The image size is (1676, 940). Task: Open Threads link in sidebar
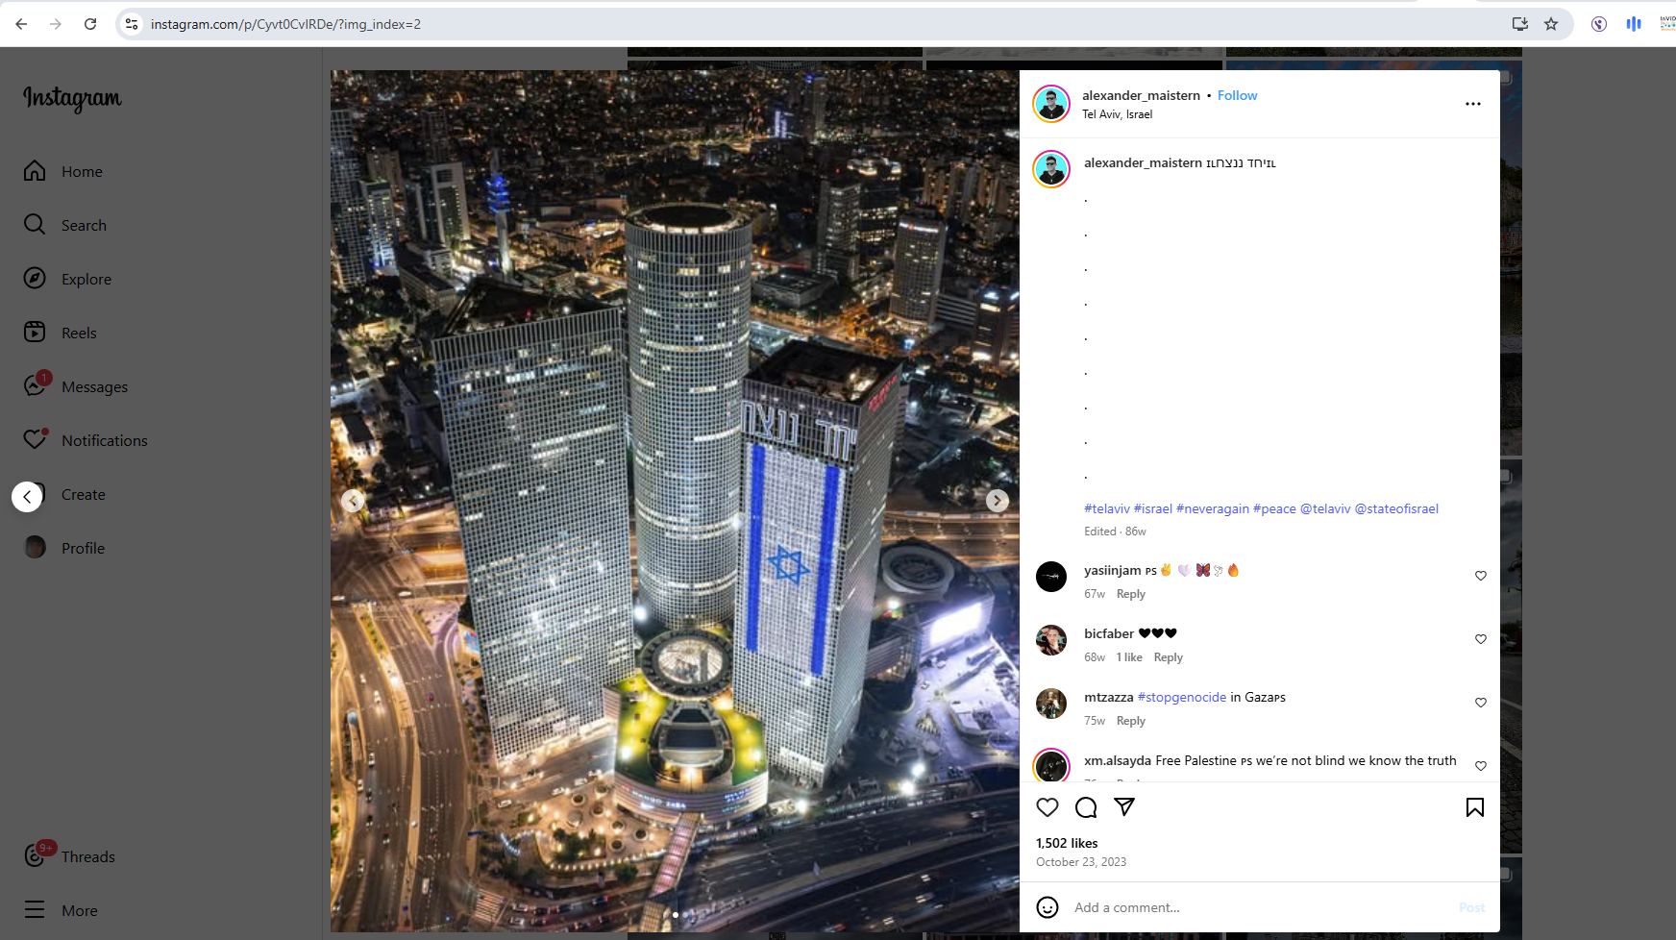[87, 856]
